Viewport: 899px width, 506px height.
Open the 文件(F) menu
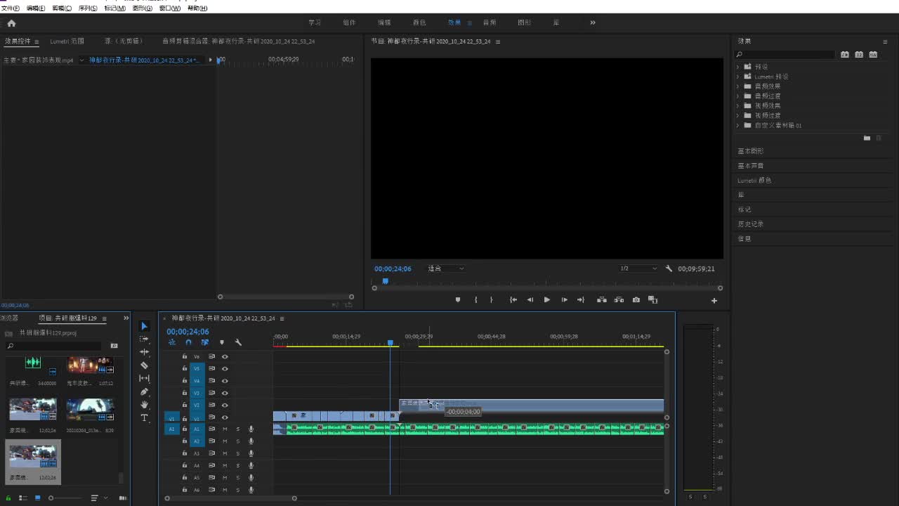click(x=10, y=8)
